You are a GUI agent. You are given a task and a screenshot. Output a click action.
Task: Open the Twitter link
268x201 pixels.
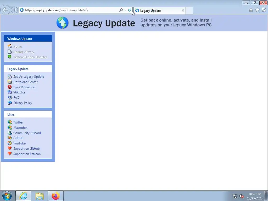pos(18,122)
